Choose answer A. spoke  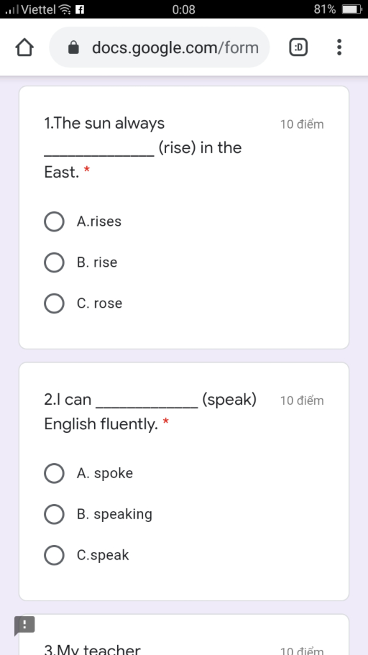click(x=89, y=473)
